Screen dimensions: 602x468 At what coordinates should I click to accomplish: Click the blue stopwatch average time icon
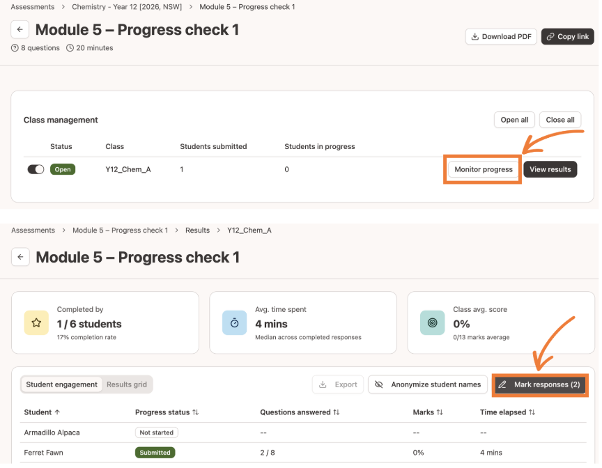coord(235,323)
